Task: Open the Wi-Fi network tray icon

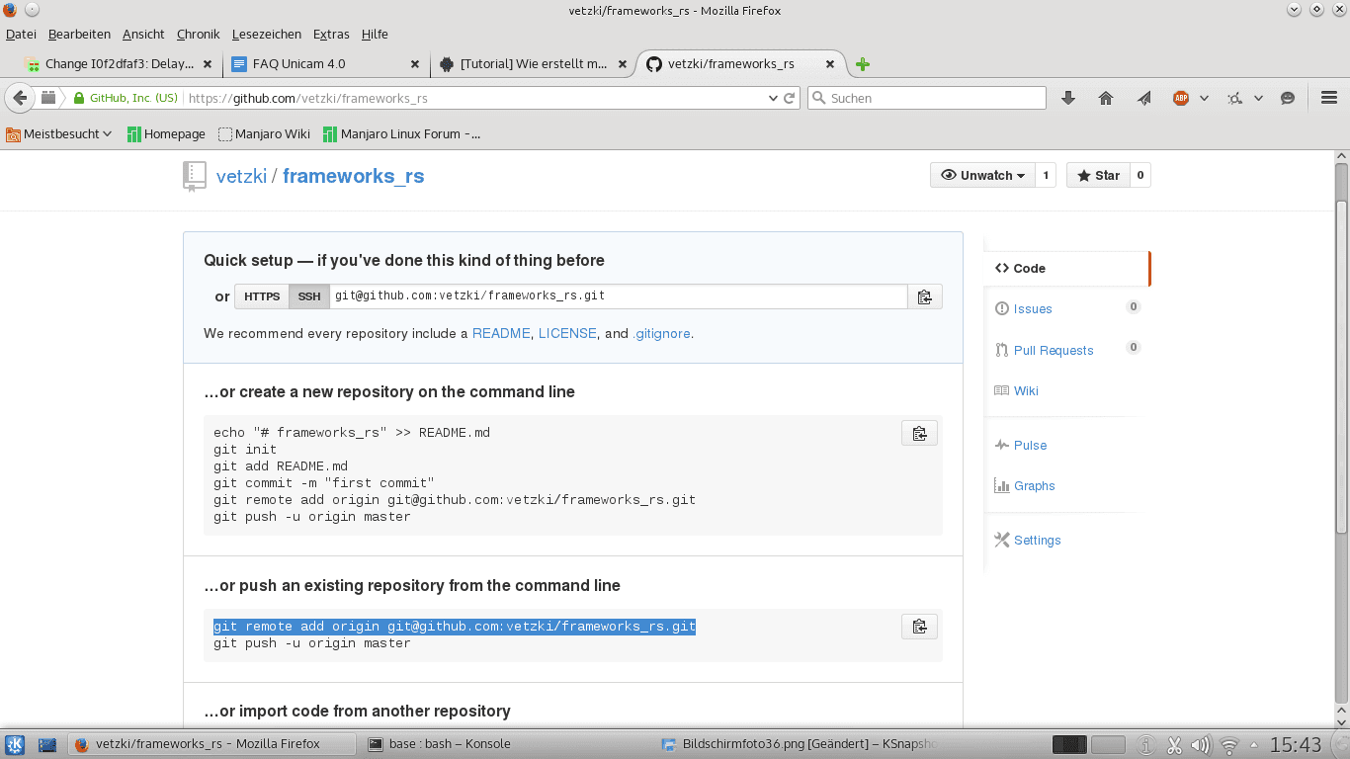Action: point(1229,745)
